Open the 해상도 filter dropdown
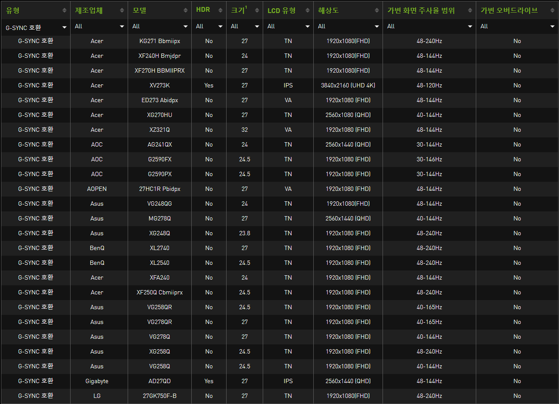 pyautogui.click(x=348, y=27)
